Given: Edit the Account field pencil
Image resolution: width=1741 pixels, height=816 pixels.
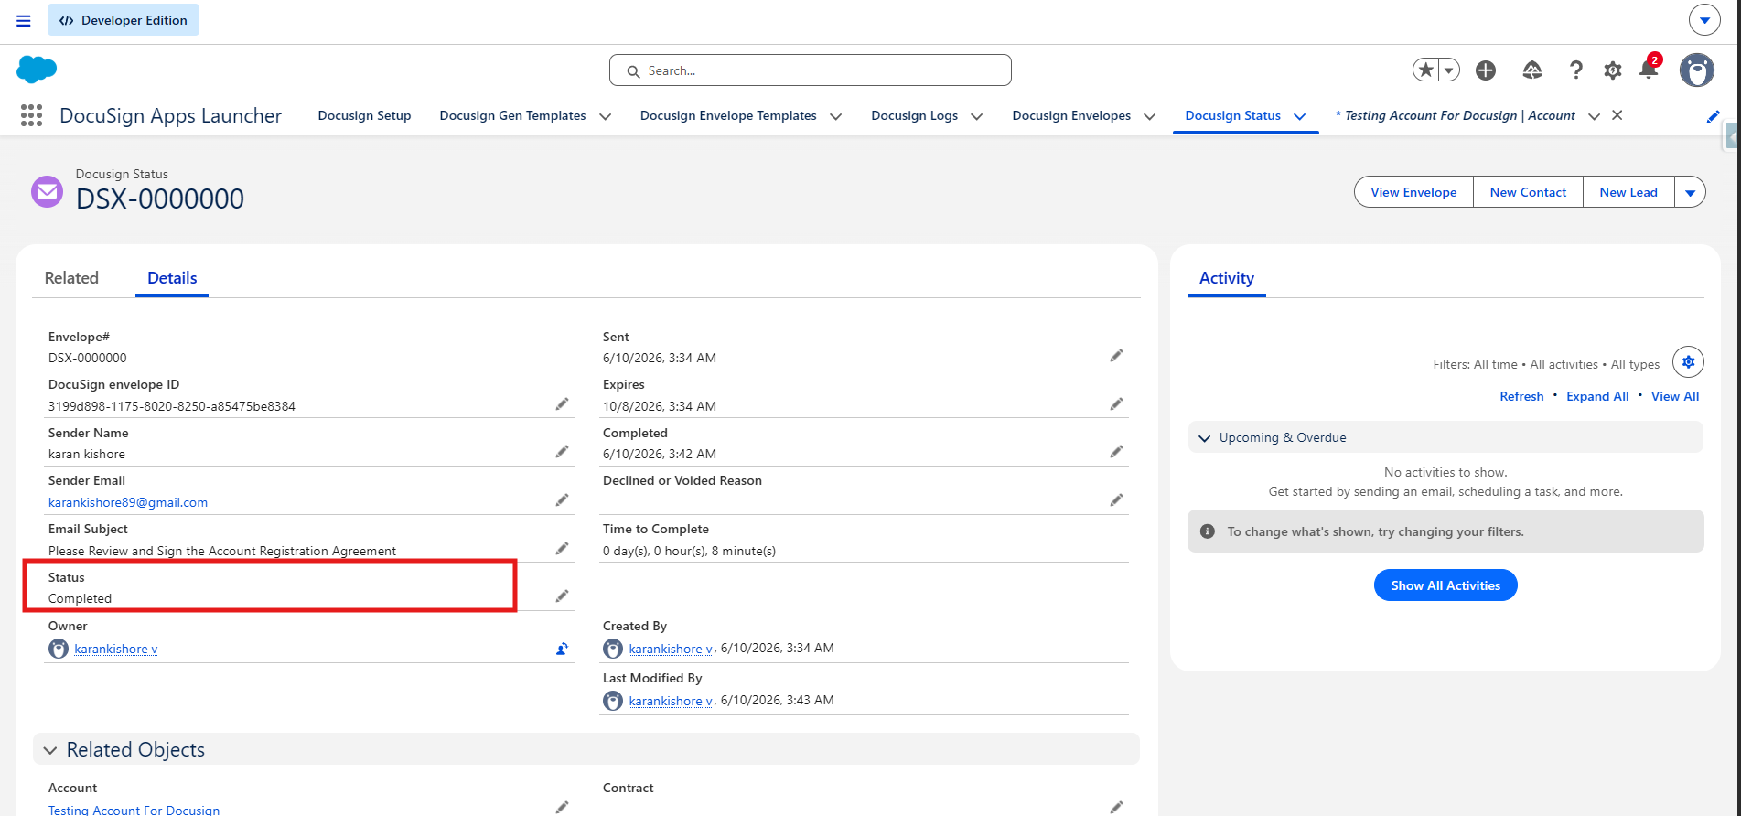Looking at the screenshot, I should pyautogui.click(x=562, y=807).
